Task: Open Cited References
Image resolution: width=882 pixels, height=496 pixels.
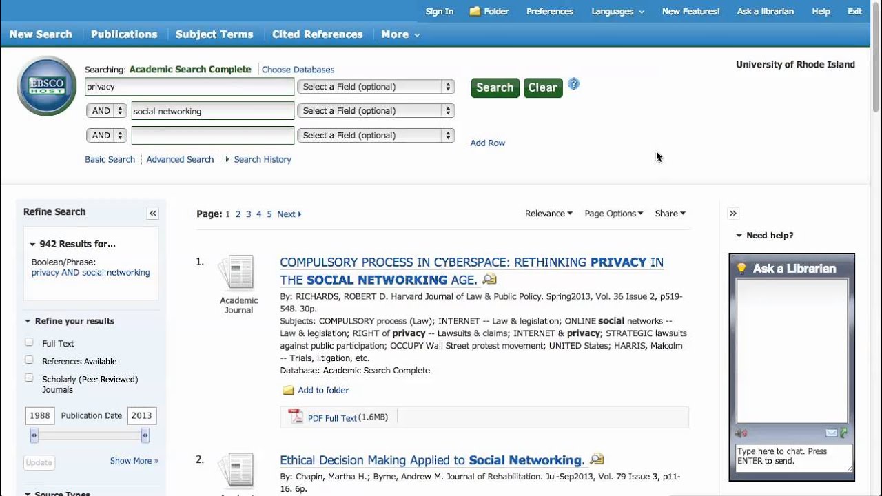Action: click(x=318, y=34)
